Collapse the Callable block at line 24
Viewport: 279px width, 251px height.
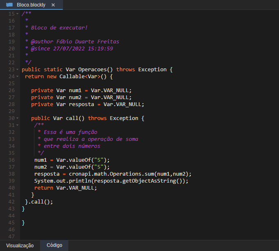18,76
